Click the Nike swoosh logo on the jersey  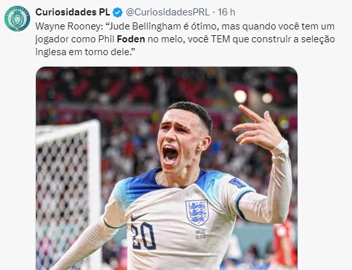click(x=139, y=217)
